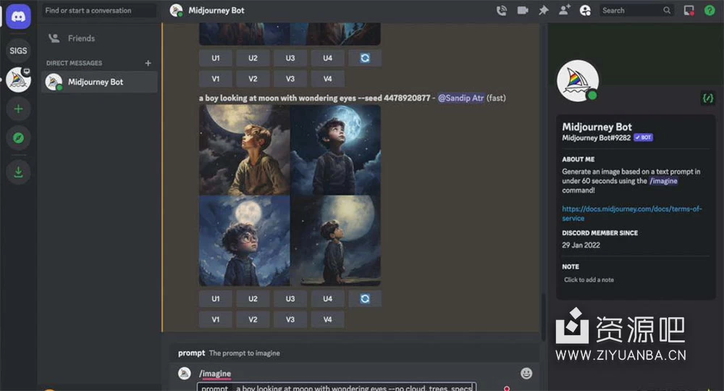
Task: Create variation V4 of boy moon grid
Action: pos(327,319)
